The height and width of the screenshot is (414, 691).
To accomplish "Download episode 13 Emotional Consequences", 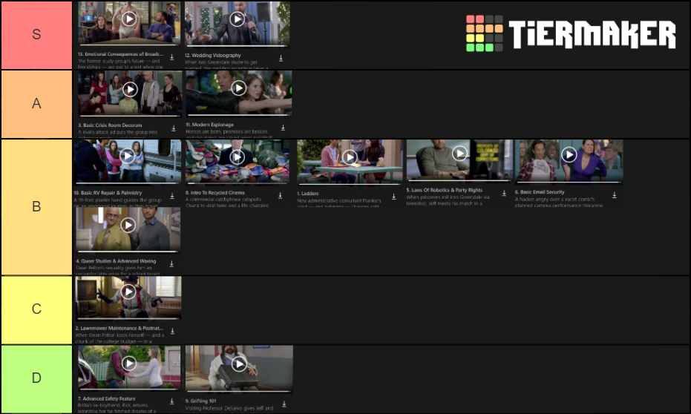I will pyautogui.click(x=172, y=57).
